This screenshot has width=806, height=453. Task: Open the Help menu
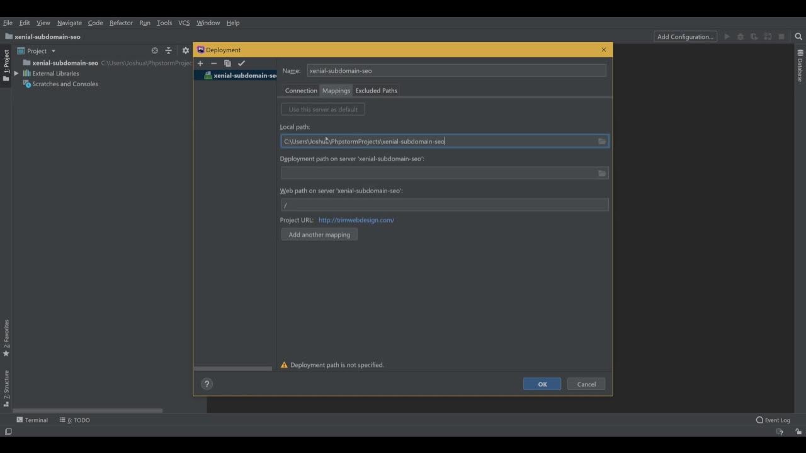click(233, 23)
